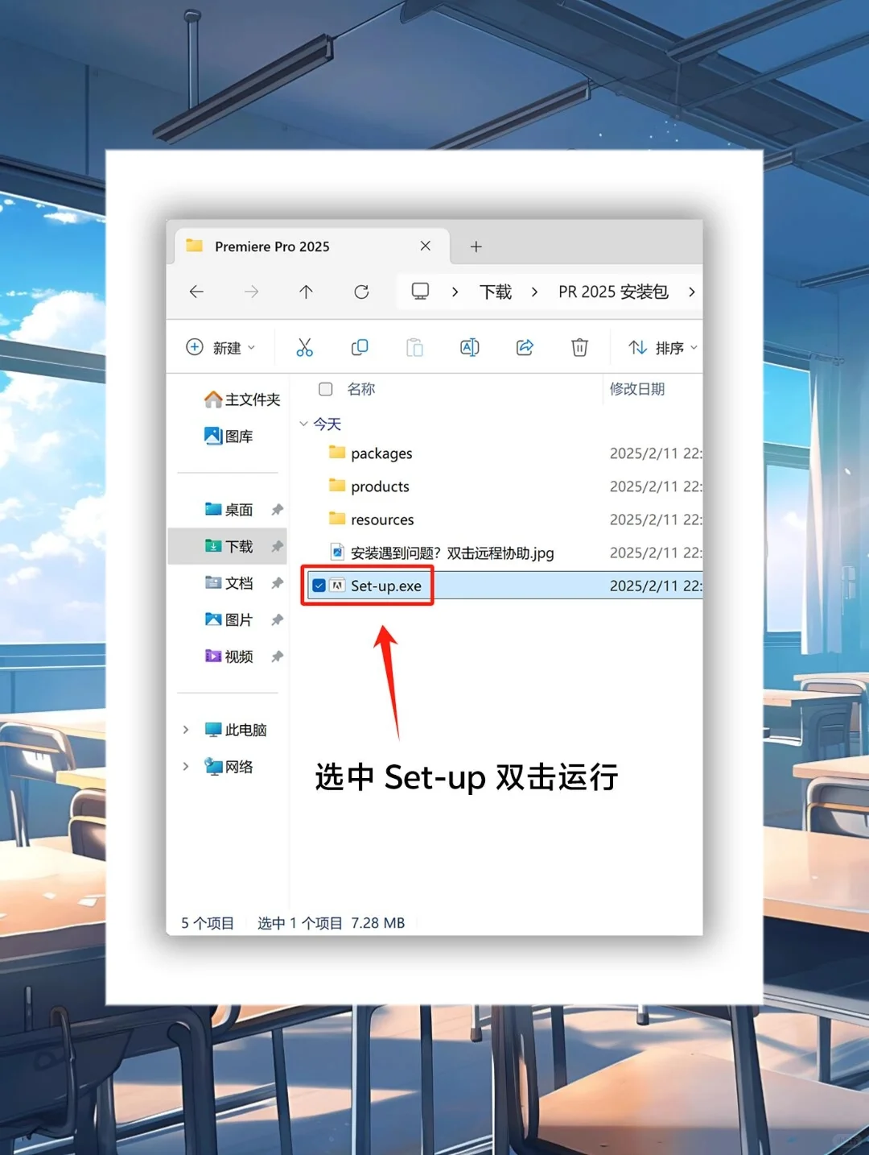Click the resources folder icon
The width and height of the screenshot is (869, 1155).
337,518
